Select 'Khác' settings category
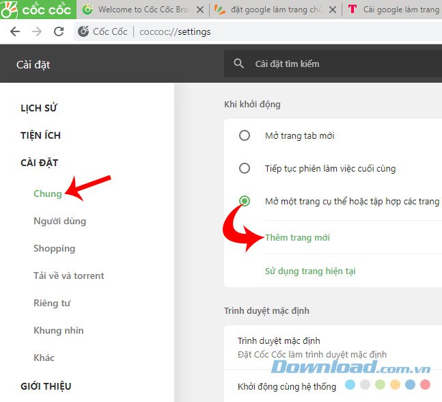The height and width of the screenshot is (402, 442). pyautogui.click(x=44, y=358)
